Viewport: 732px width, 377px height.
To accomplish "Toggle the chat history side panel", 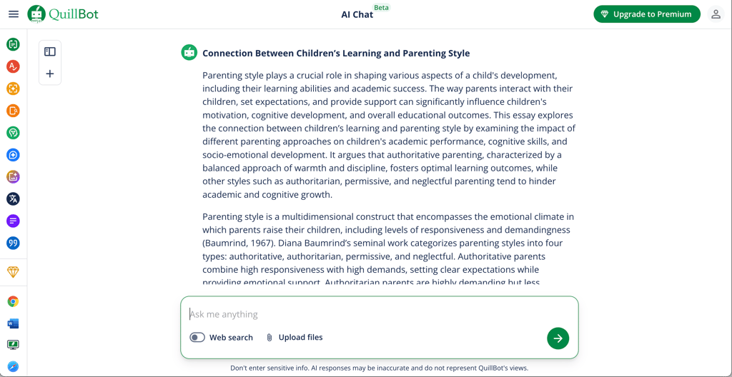I will 50,52.
